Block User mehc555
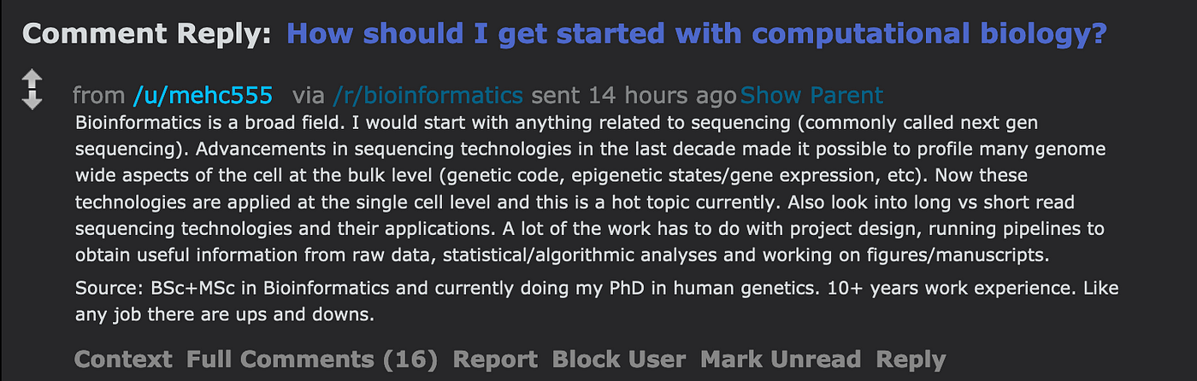The image size is (1197, 381). [x=619, y=359]
